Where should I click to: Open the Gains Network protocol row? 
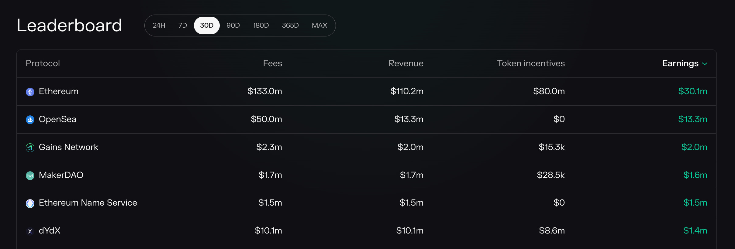coord(367,147)
